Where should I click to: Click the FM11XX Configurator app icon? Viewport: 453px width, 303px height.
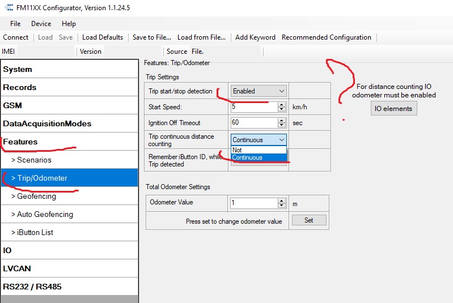click(x=7, y=8)
